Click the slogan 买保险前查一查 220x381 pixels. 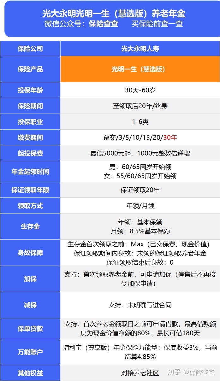pos(157,24)
